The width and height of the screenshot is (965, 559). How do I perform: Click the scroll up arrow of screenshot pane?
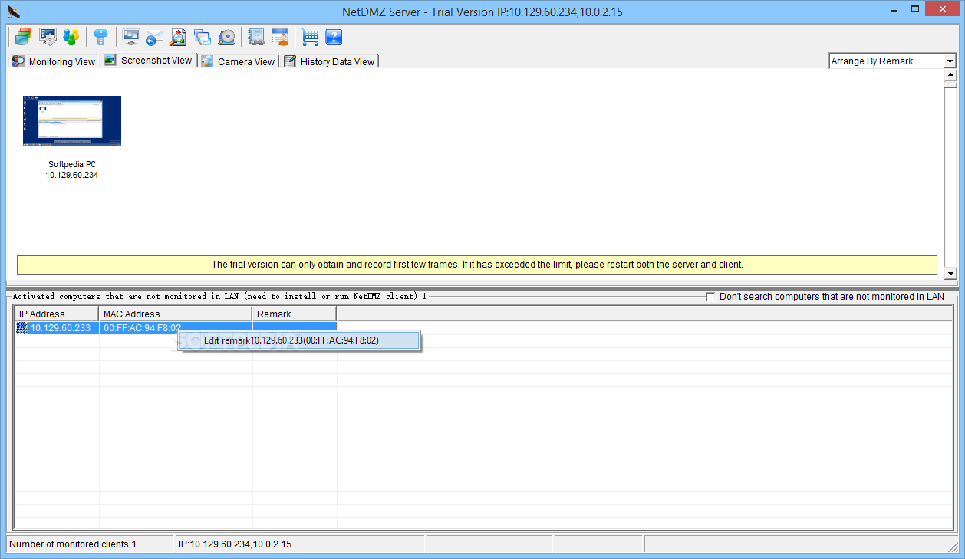[x=950, y=75]
